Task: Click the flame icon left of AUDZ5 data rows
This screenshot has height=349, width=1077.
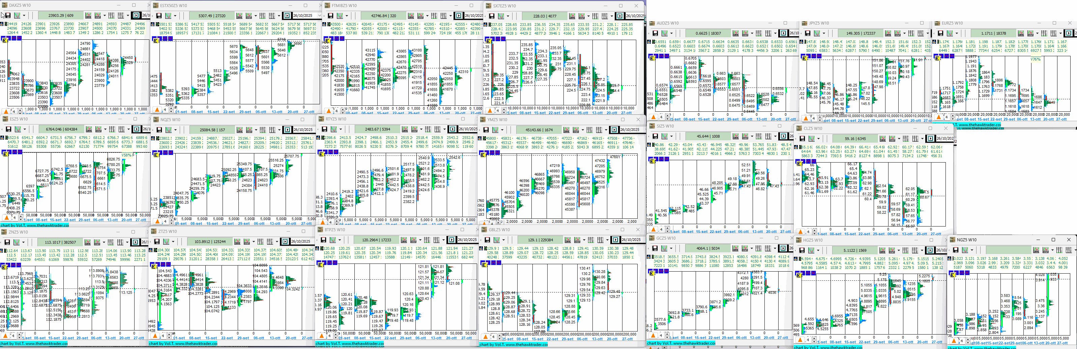Action: click(648, 42)
